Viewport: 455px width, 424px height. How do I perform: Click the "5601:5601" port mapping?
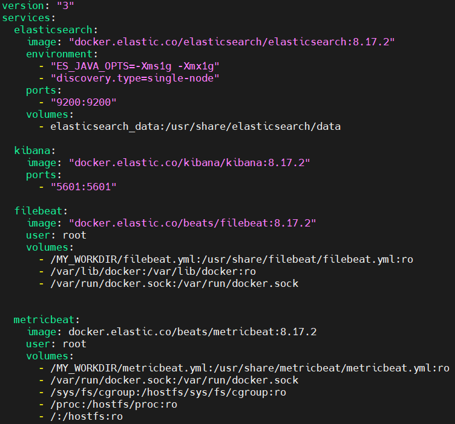click(x=83, y=187)
